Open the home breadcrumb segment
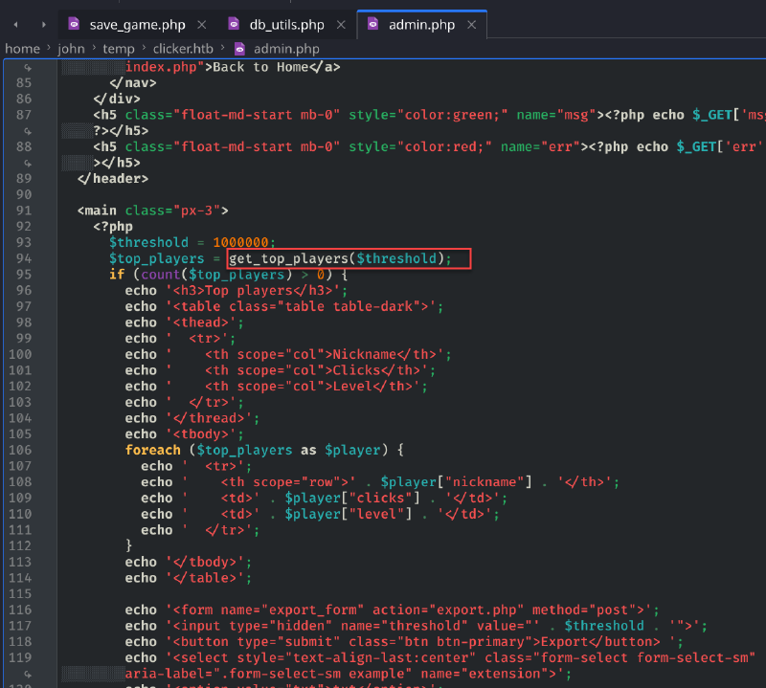This screenshot has height=688, width=766. pos(22,49)
